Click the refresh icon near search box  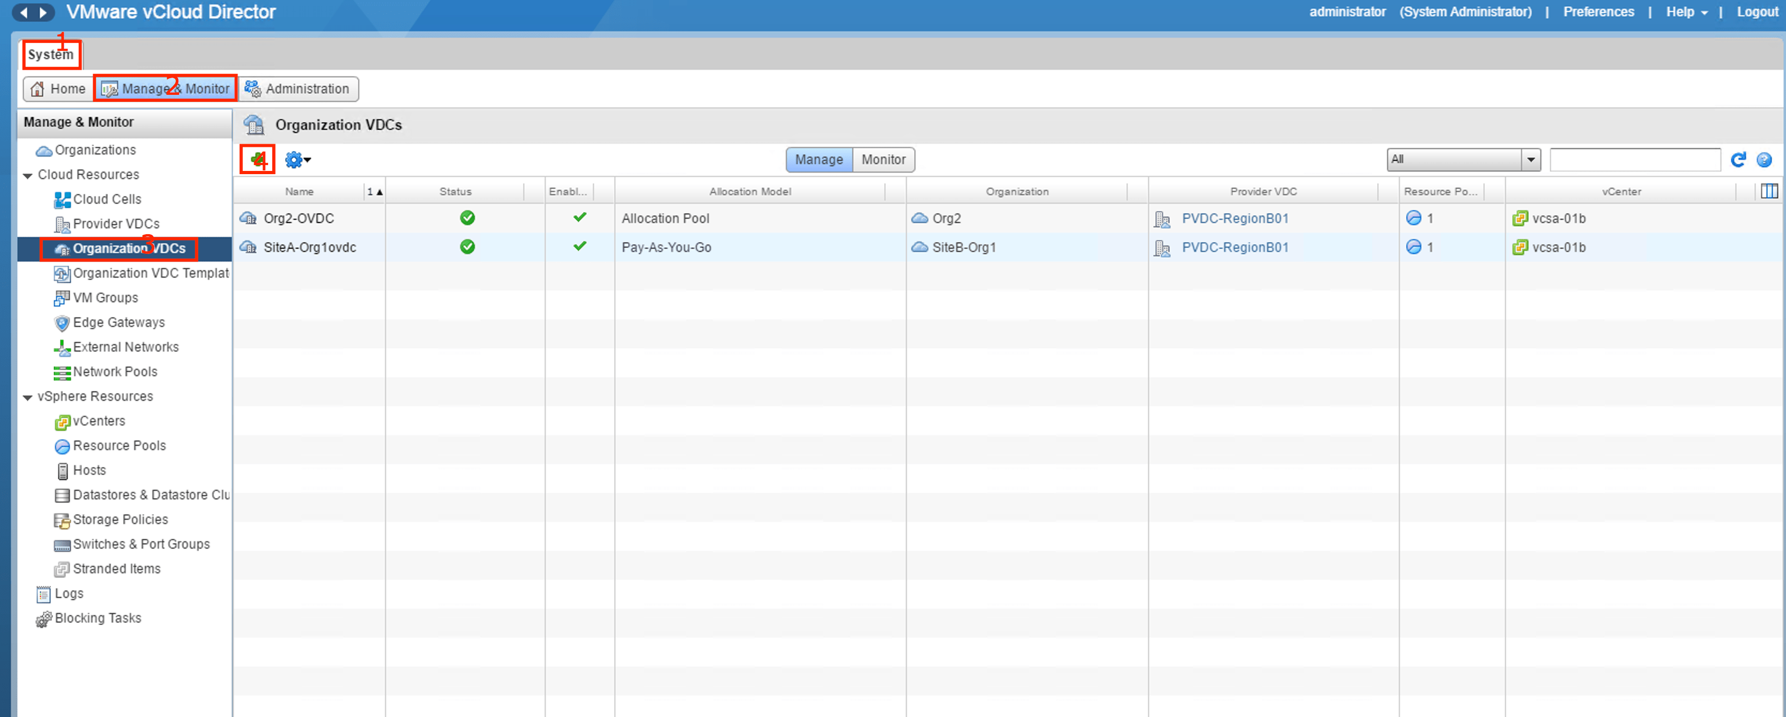coord(1737,160)
